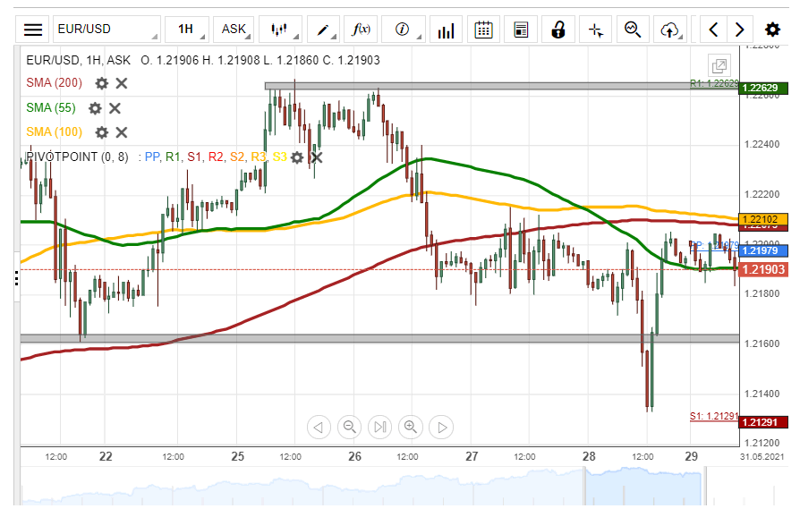Open the calendar icon in toolbar
This screenshot has width=800, height=517.
click(x=483, y=30)
